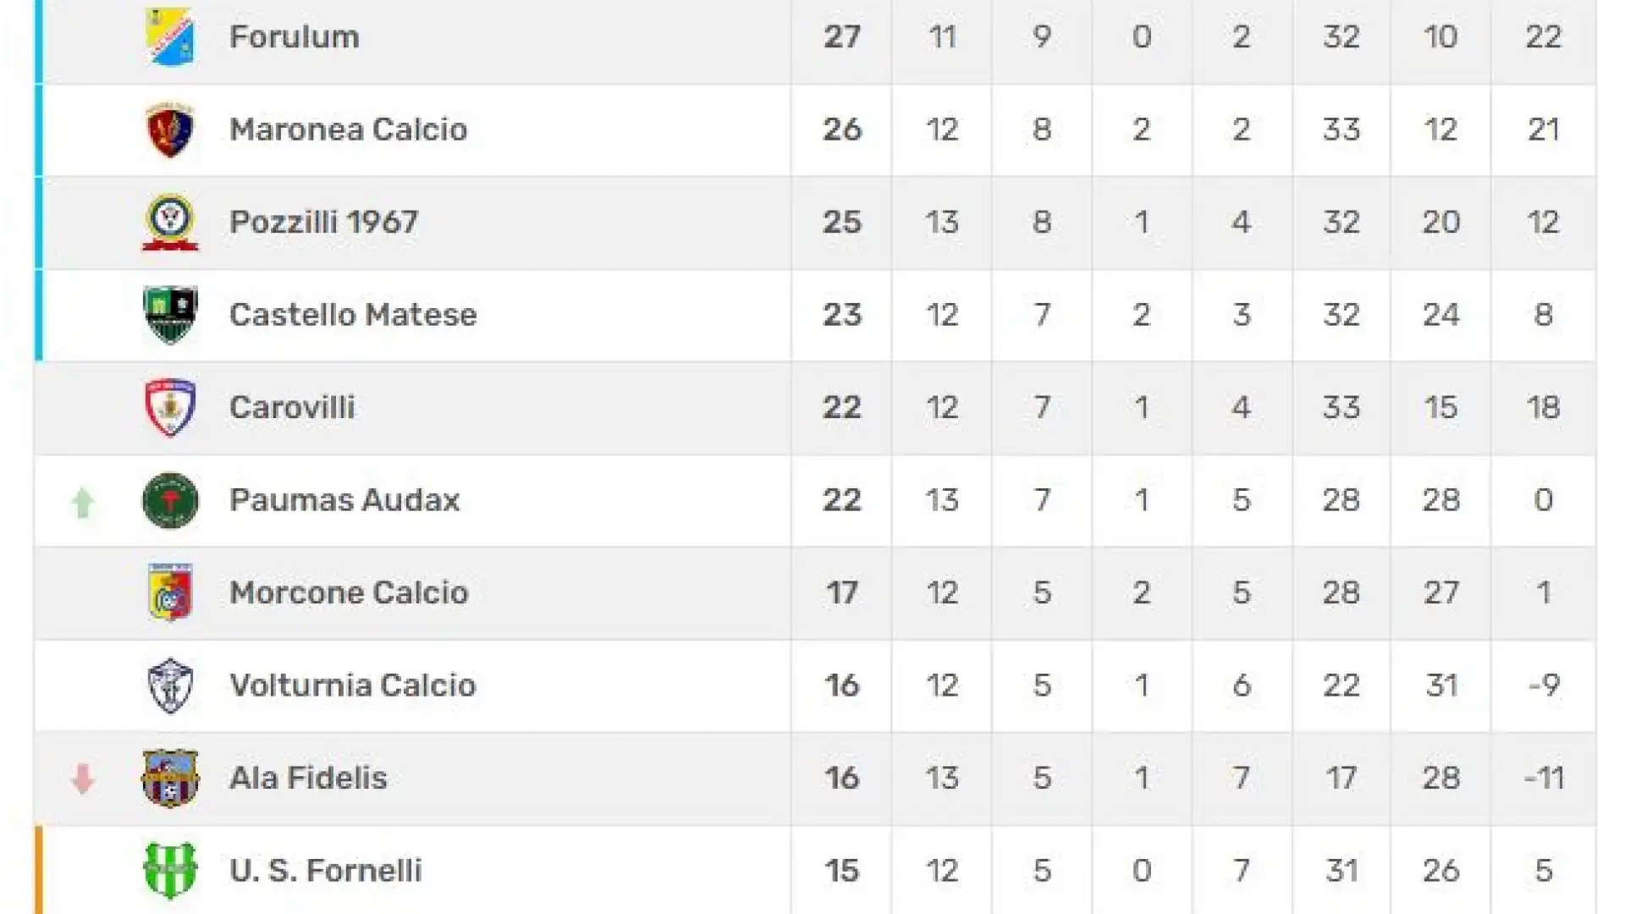Select the Carovilli team name
The image size is (1625, 914).
coord(293,407)
